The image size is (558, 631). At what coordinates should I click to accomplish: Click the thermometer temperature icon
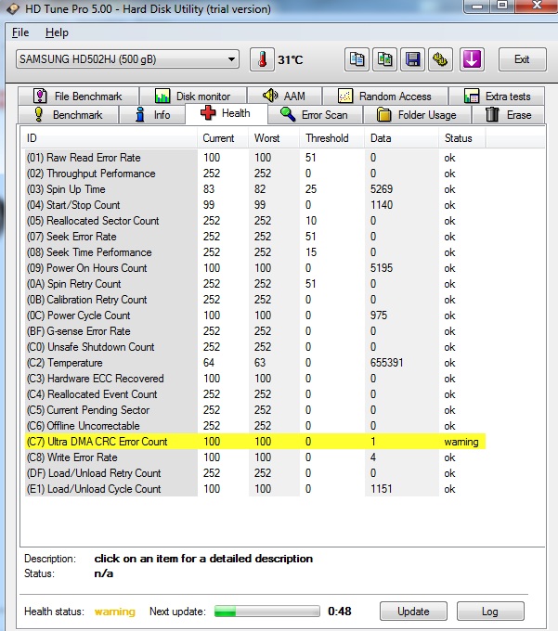pos(262,59)
